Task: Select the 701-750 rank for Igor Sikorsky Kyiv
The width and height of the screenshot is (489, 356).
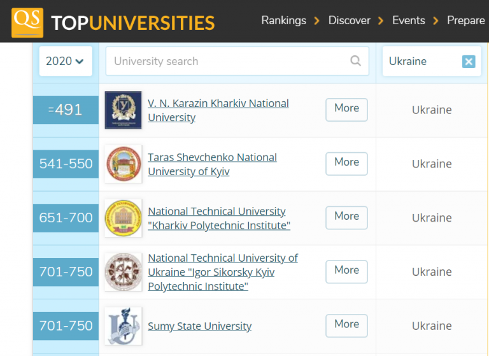Action: [x=66, y=272]
